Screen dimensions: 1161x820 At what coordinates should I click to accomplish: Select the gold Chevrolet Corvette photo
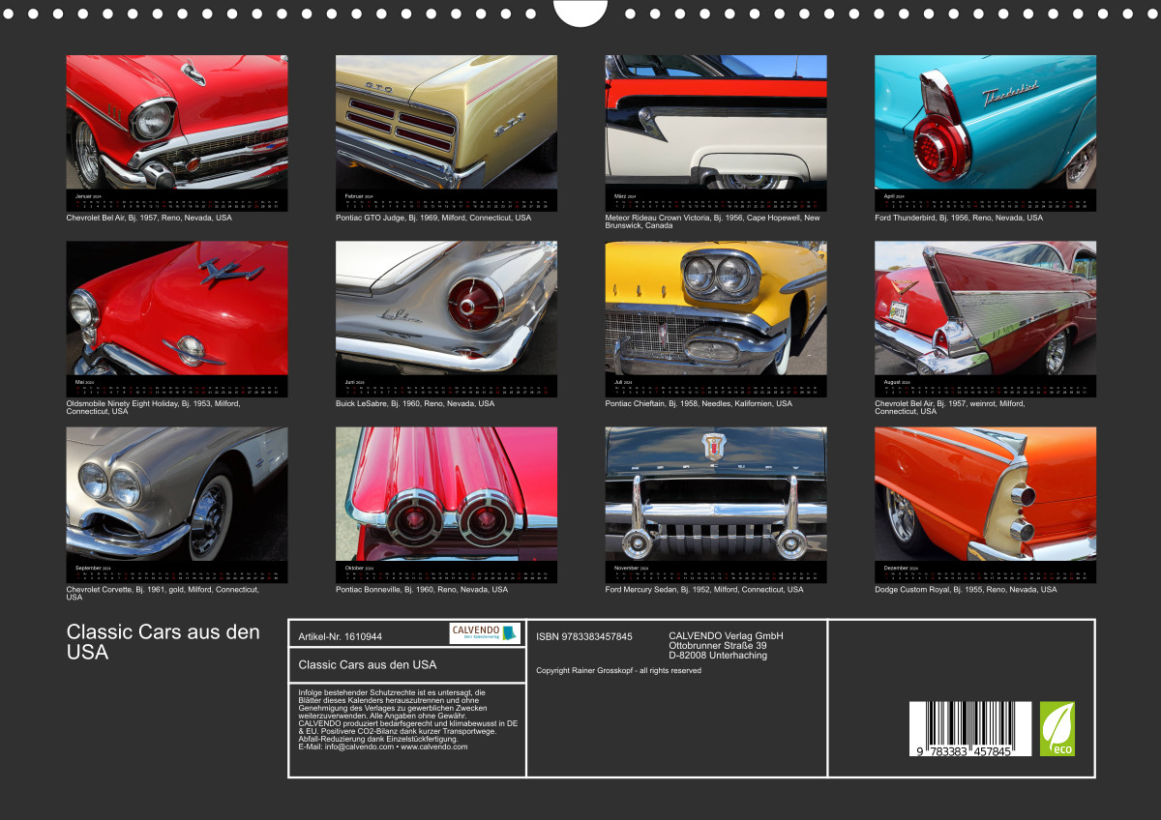point(177,494)
